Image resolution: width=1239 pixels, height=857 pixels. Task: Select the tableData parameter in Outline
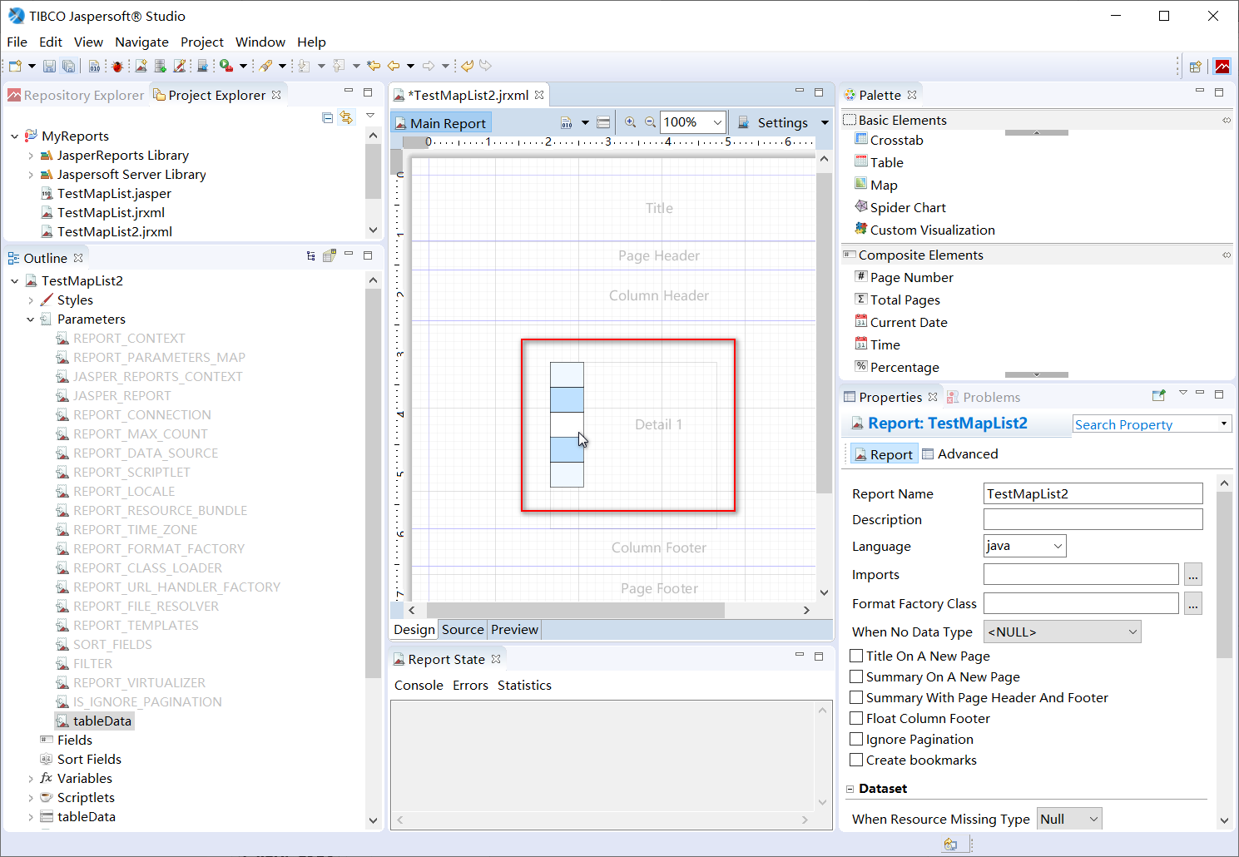click(x=94, y=721)
